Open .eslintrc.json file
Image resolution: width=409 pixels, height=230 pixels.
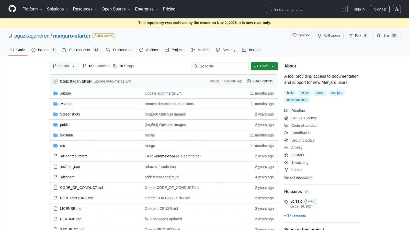[x=70, y=167]
